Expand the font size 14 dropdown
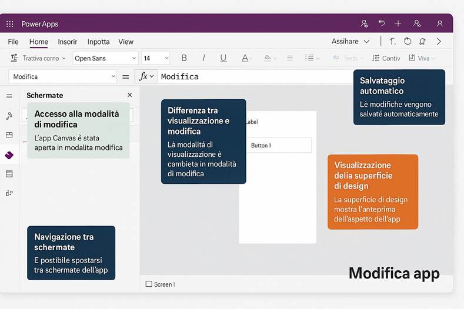The height and width of the screenshot is (309, 464). point(156,58)
